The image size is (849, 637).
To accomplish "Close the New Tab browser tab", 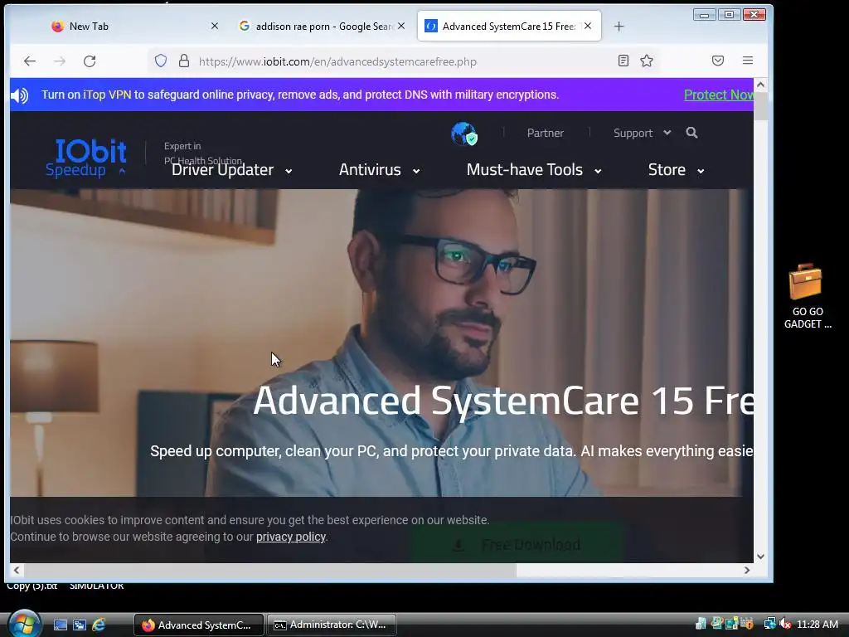I will (x=215, y=26).
